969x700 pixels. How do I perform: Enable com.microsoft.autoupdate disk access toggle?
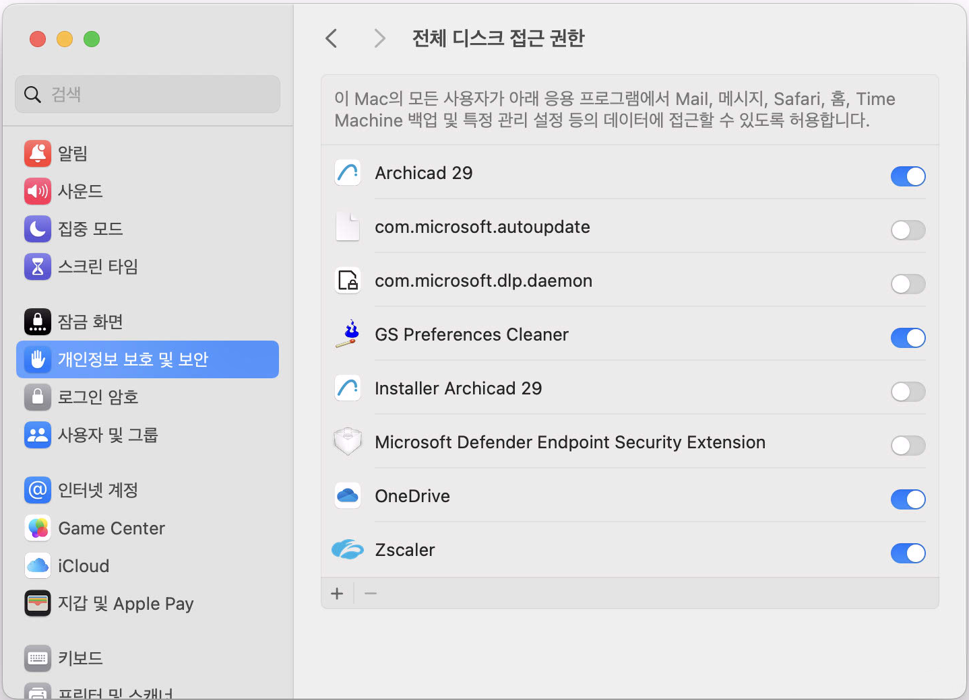908,230
